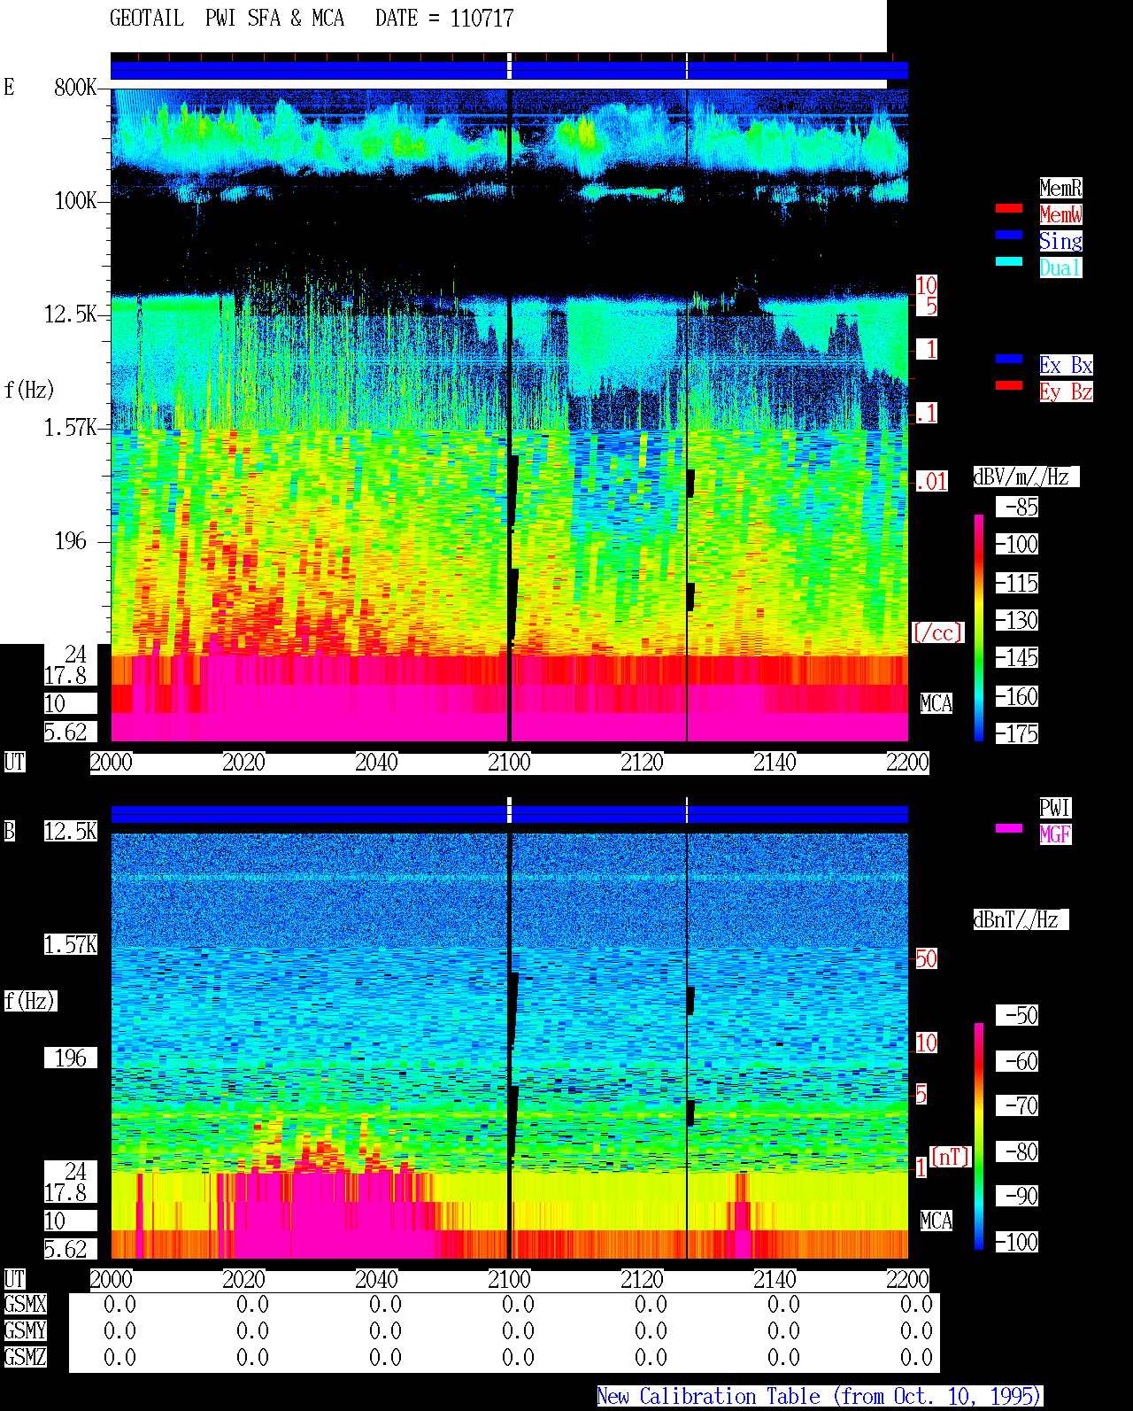Select the Dual legend label
Viewport: 1133px width, 1411px height.
[1060, 267]
